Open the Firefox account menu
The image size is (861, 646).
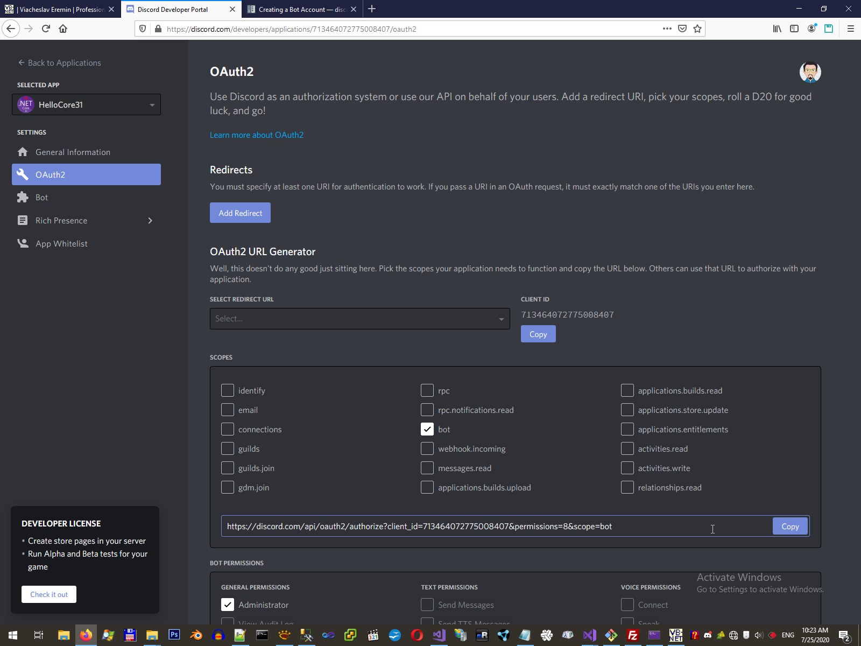pyautogui.click(x=811, y=29)
